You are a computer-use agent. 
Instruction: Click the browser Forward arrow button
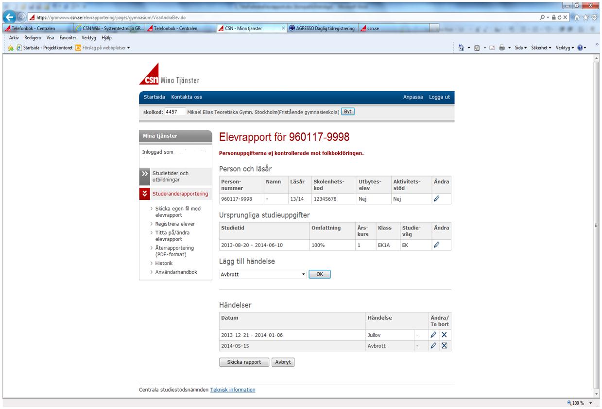21,17
